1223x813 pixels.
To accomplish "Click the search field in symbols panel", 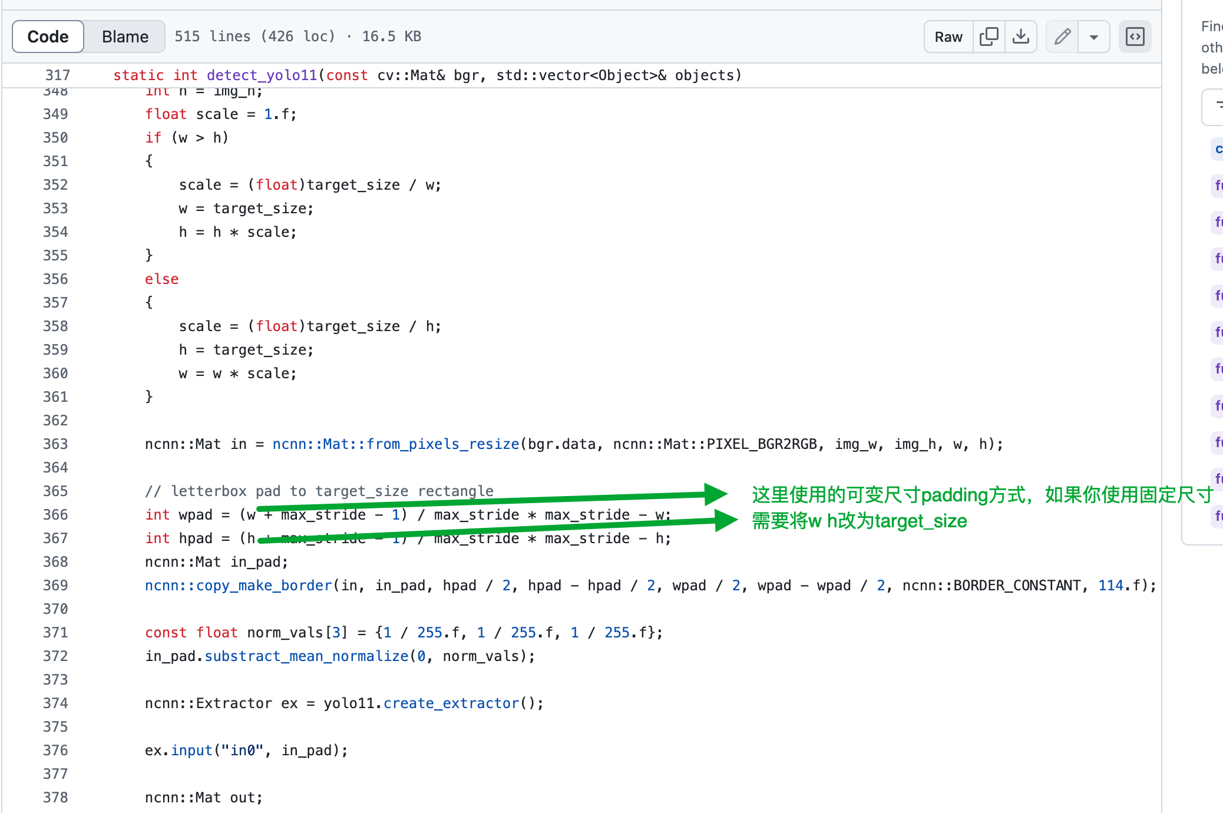I will tap(1215, 107).
